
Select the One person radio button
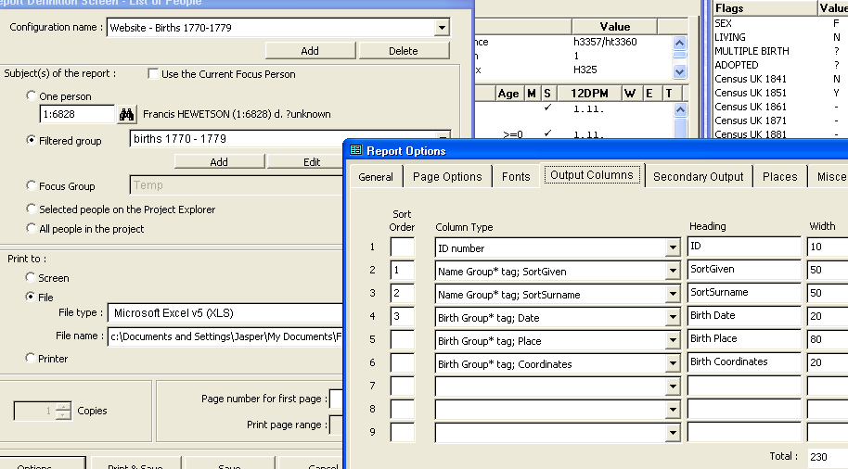pyautogui.click(x=31, y=95)
